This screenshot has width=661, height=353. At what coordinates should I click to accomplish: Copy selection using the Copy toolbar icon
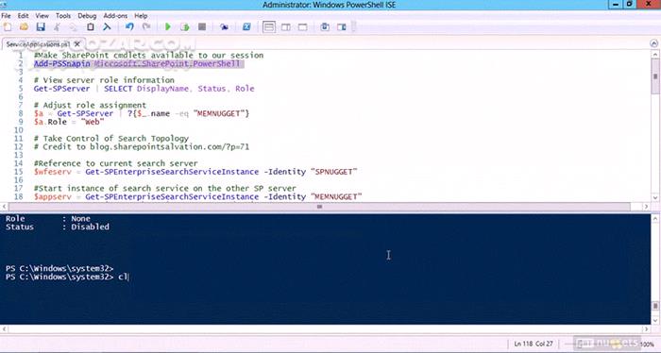(74, 27)
